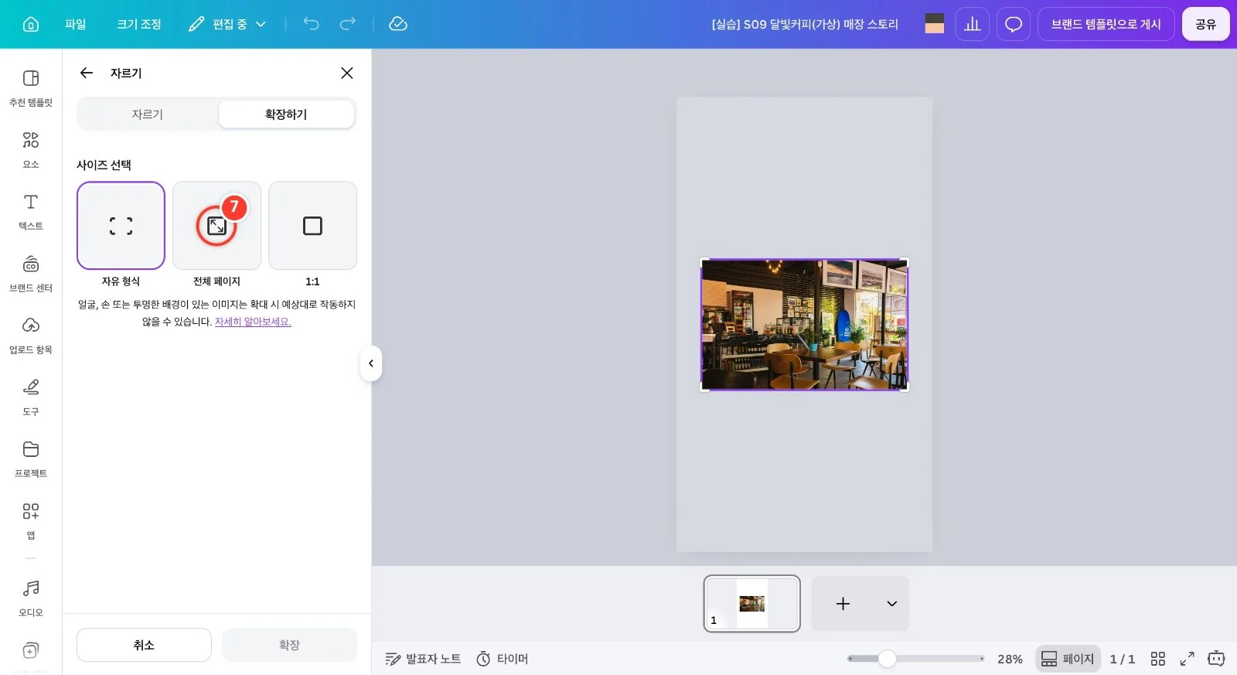The height and width of the screenshot is (675, 1237).
Task: Go to the Canva home icon
Action: [x=31, y=24]
